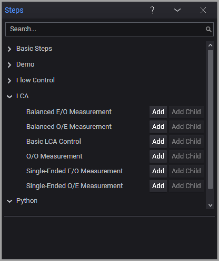
Task: Add Single-Ended O/E Measurement step
Action: pos(158,186)
